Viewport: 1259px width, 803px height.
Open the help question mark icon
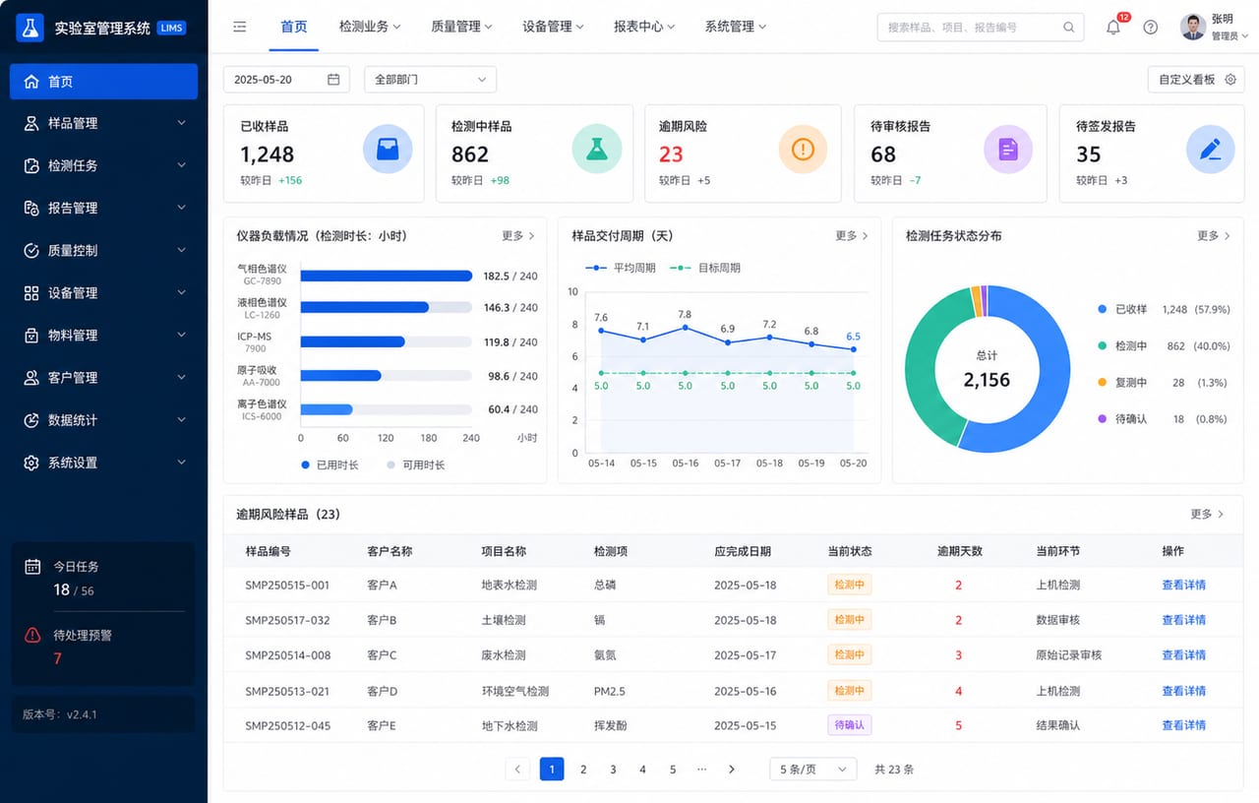(x=1151, y=28)
